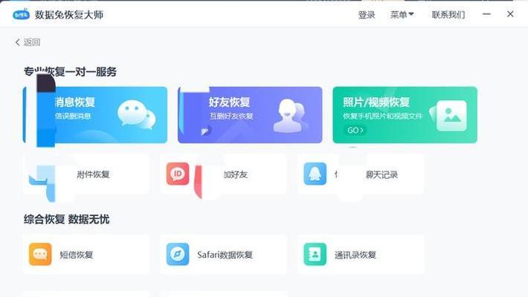
Task: Open Safari数据恢复 text label
Action: 225,255
